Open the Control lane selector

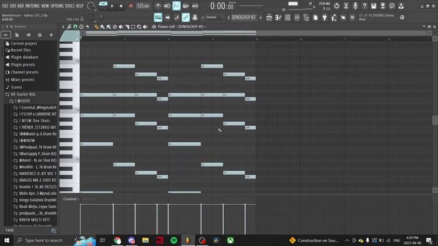coord(71,199)
